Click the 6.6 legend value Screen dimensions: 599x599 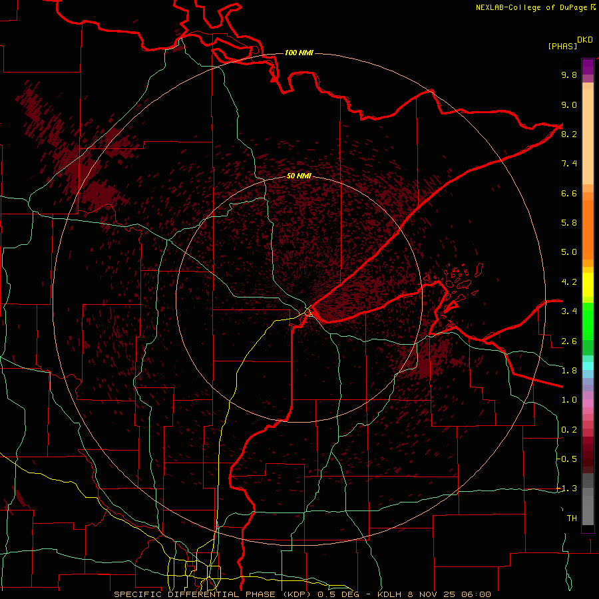tap(569, 193)
